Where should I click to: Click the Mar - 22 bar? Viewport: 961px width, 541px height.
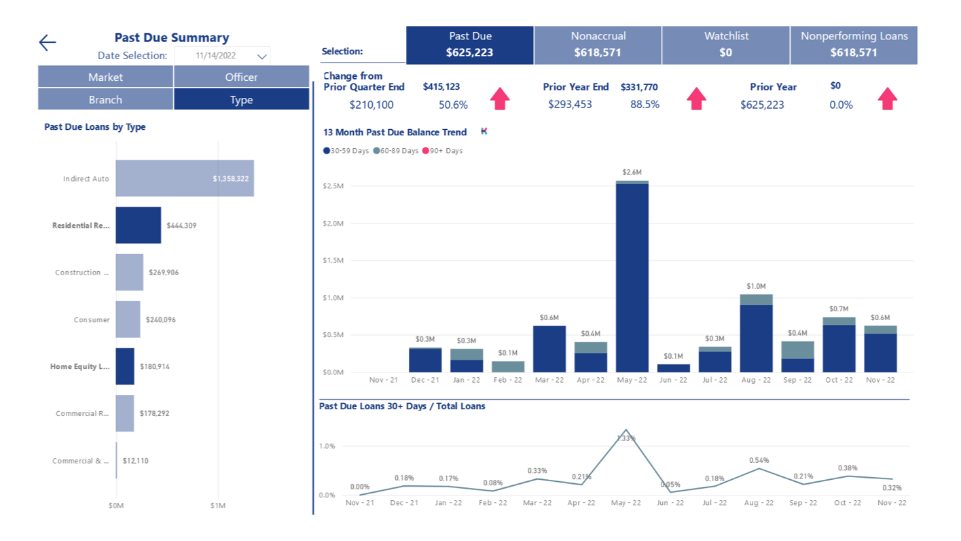click(549, 349)
